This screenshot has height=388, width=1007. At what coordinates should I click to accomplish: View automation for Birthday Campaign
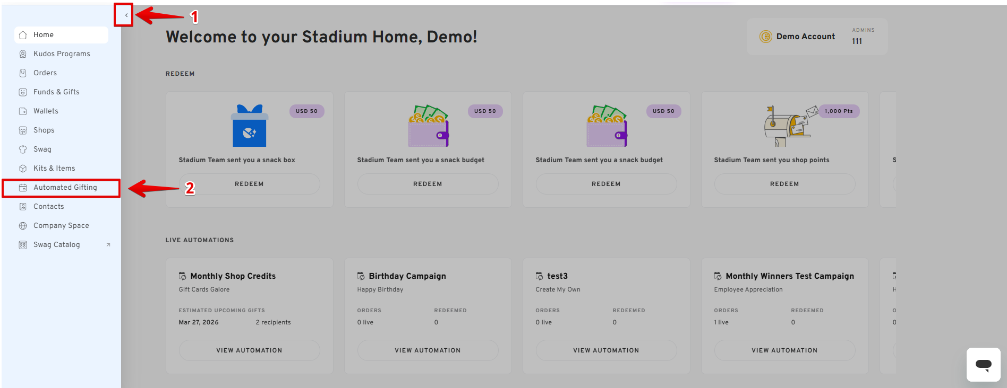[x=428, y=350]
